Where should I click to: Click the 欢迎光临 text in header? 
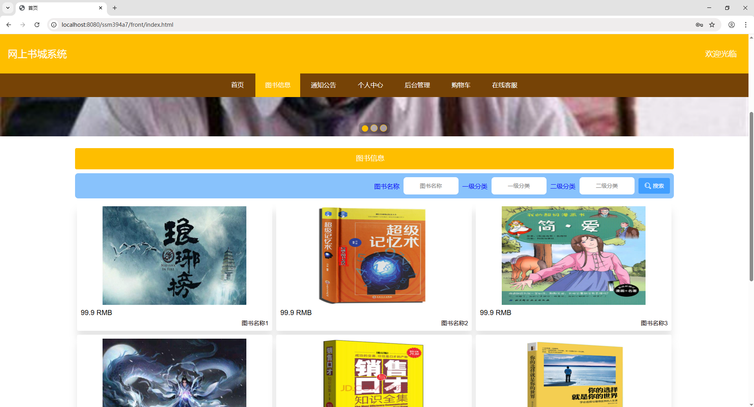coord(721,54)
